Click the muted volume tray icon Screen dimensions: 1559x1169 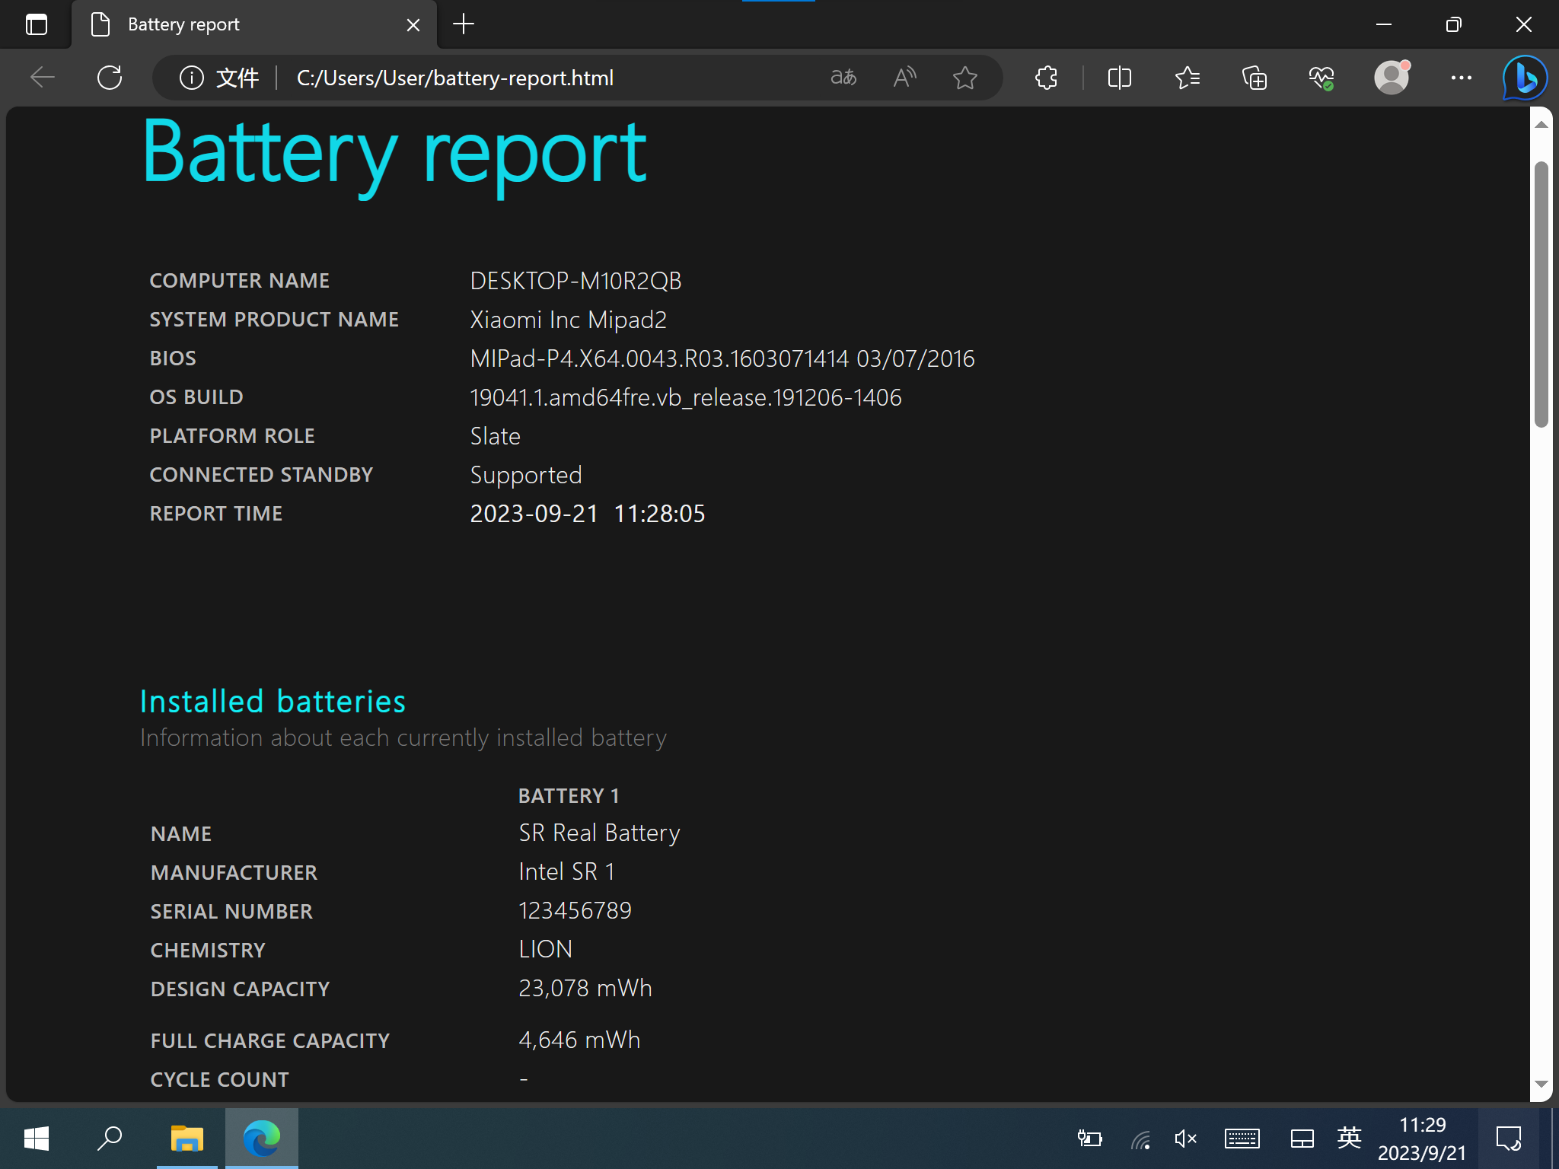(x=1185, y=1139)
